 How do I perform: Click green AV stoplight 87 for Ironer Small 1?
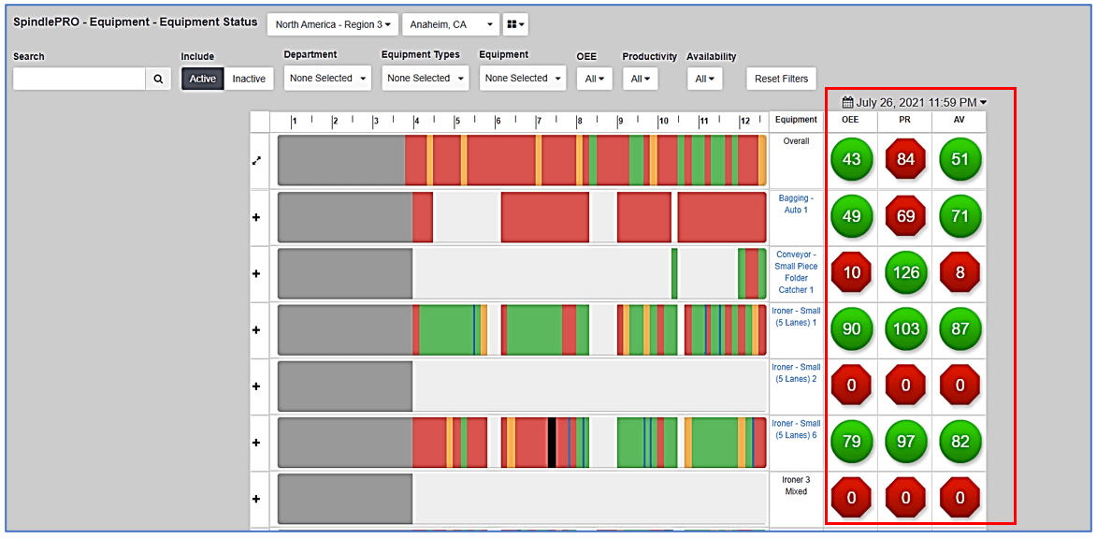tap(960, 328)
